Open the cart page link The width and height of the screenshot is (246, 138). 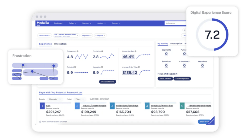(48, 106)
